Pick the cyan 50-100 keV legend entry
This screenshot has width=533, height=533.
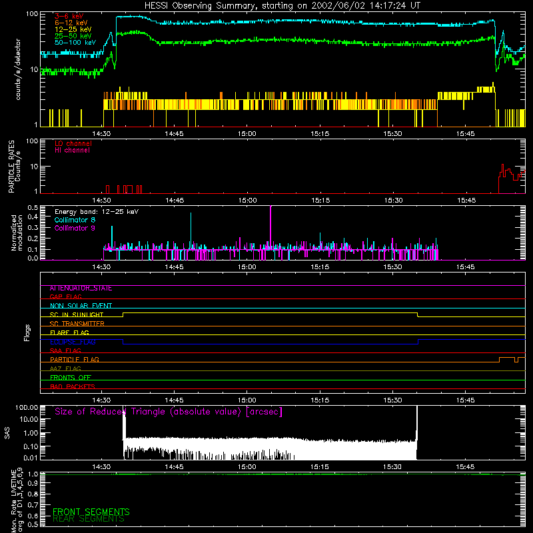[75, 42]
